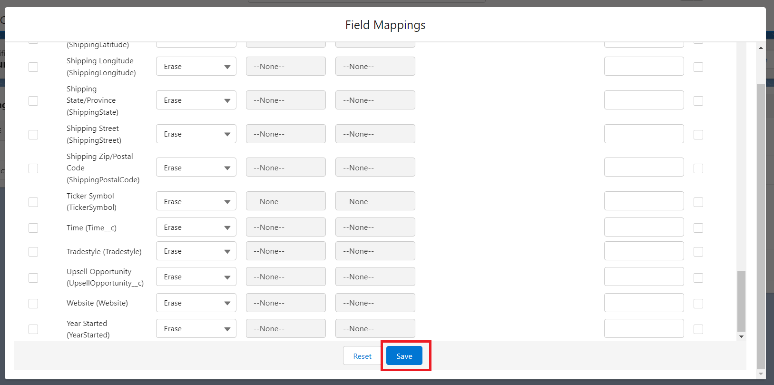Focus the text input for Shipping Zip/Postal Code
774x385 pixels.
[x=644, y=168]
